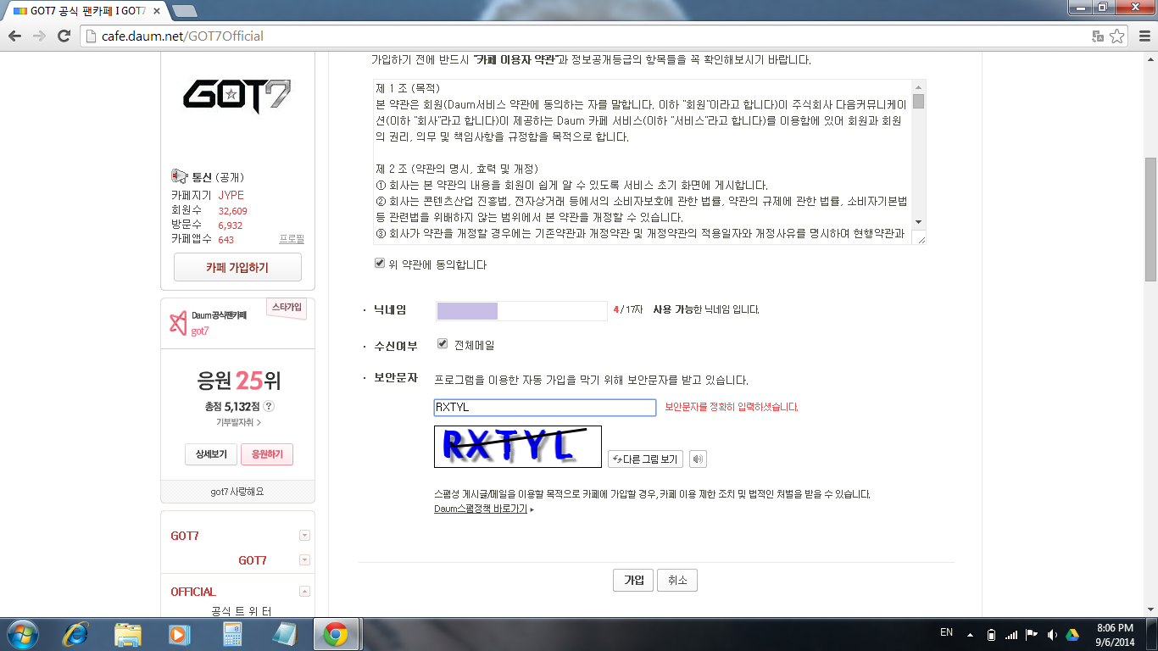
Task: Click the terms box scrollbar thumb
Action: coord(918,102)
